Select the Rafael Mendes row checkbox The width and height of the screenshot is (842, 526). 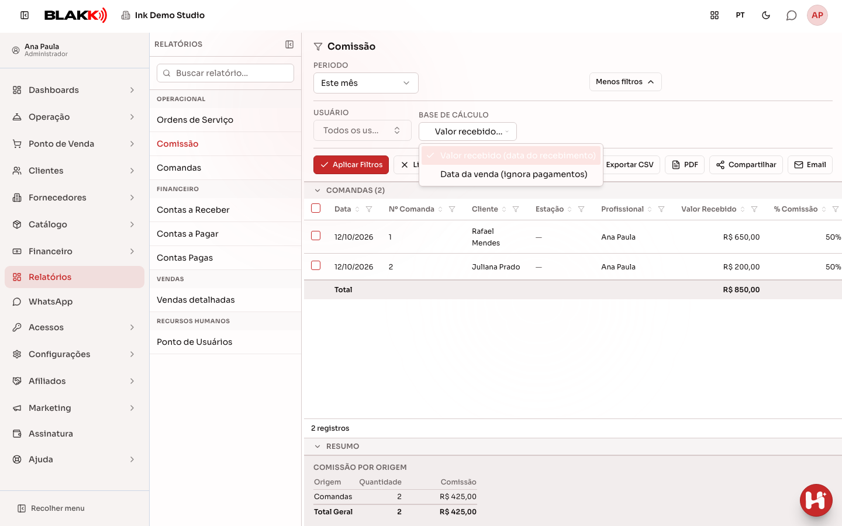[316, 236]
